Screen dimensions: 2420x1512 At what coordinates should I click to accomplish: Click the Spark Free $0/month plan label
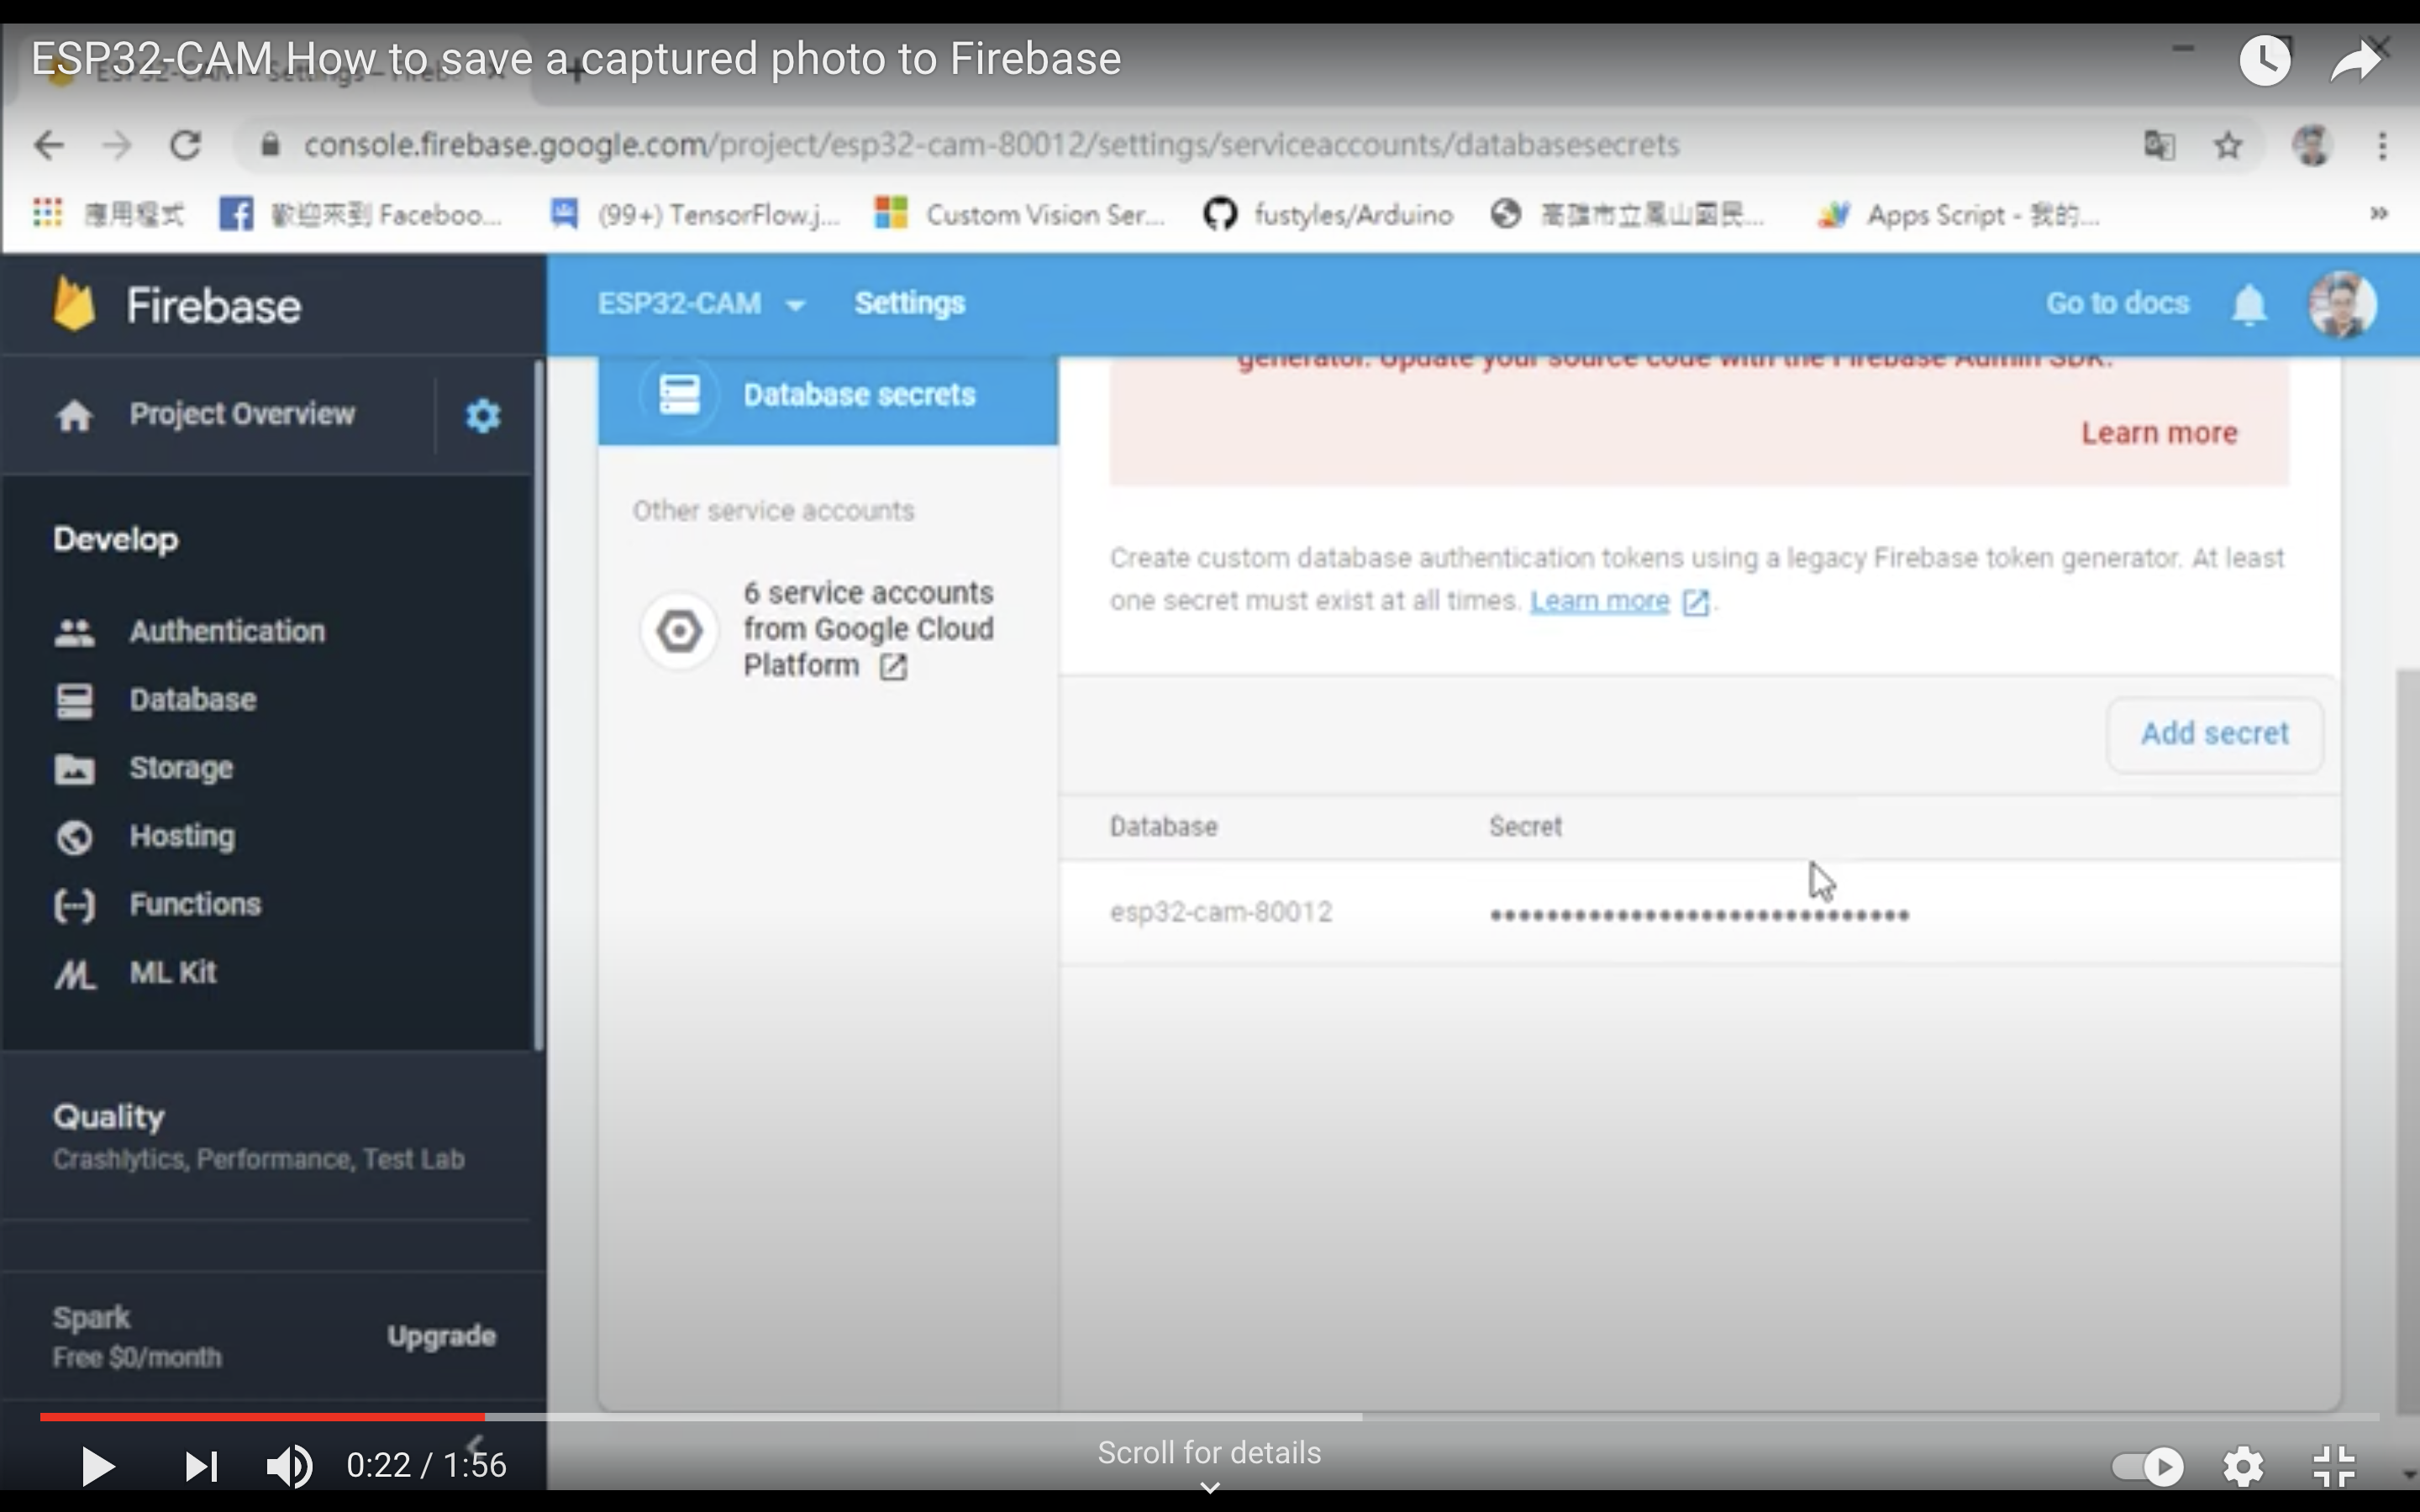point(137,1337)
